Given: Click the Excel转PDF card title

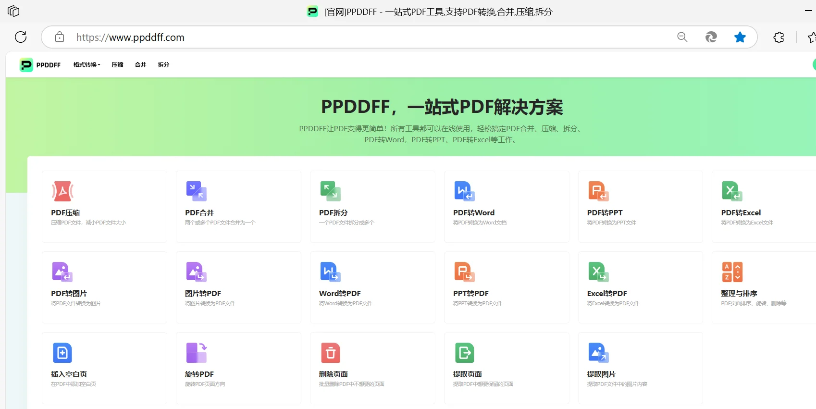Looking at the screenshot, I should (x=607, y=293).
